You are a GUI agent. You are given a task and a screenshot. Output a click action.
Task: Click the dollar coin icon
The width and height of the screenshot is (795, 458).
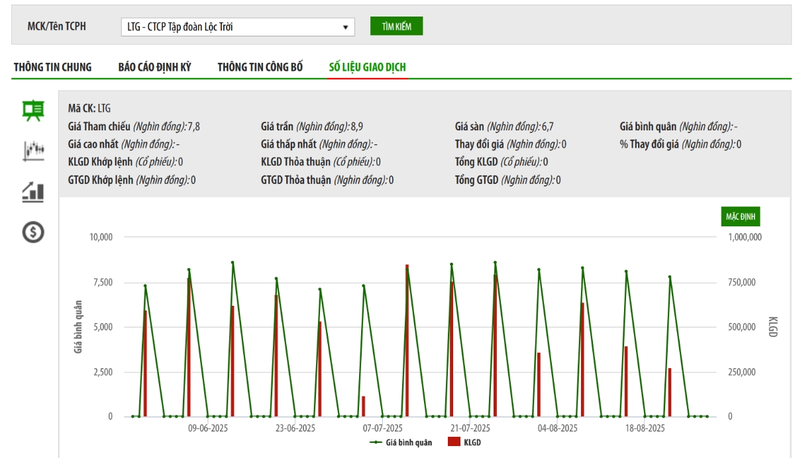(x=33, y=232)
